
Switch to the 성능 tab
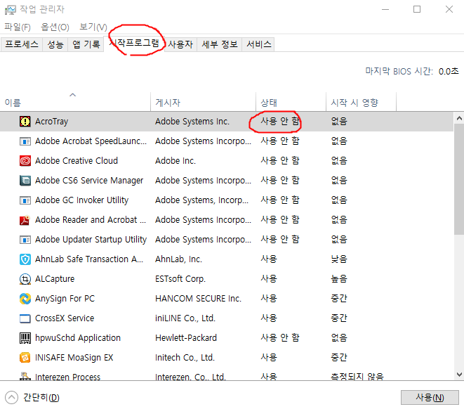click(55, 44)
